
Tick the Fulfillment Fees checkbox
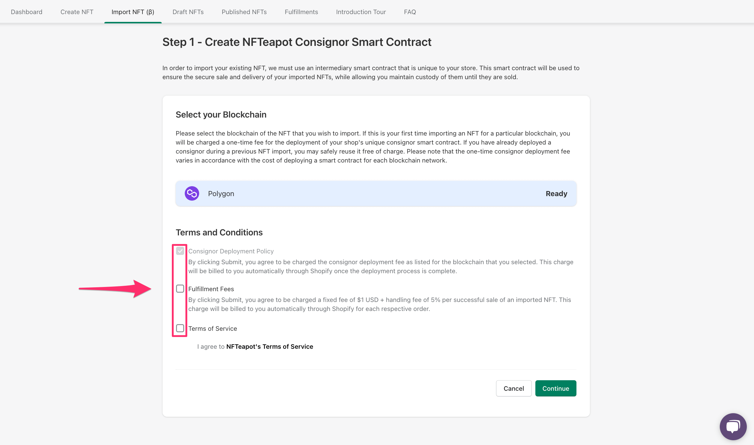coord(180,289)
